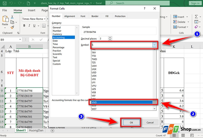
Task: Select Sheet1 sheet tab
Action: 21,130
